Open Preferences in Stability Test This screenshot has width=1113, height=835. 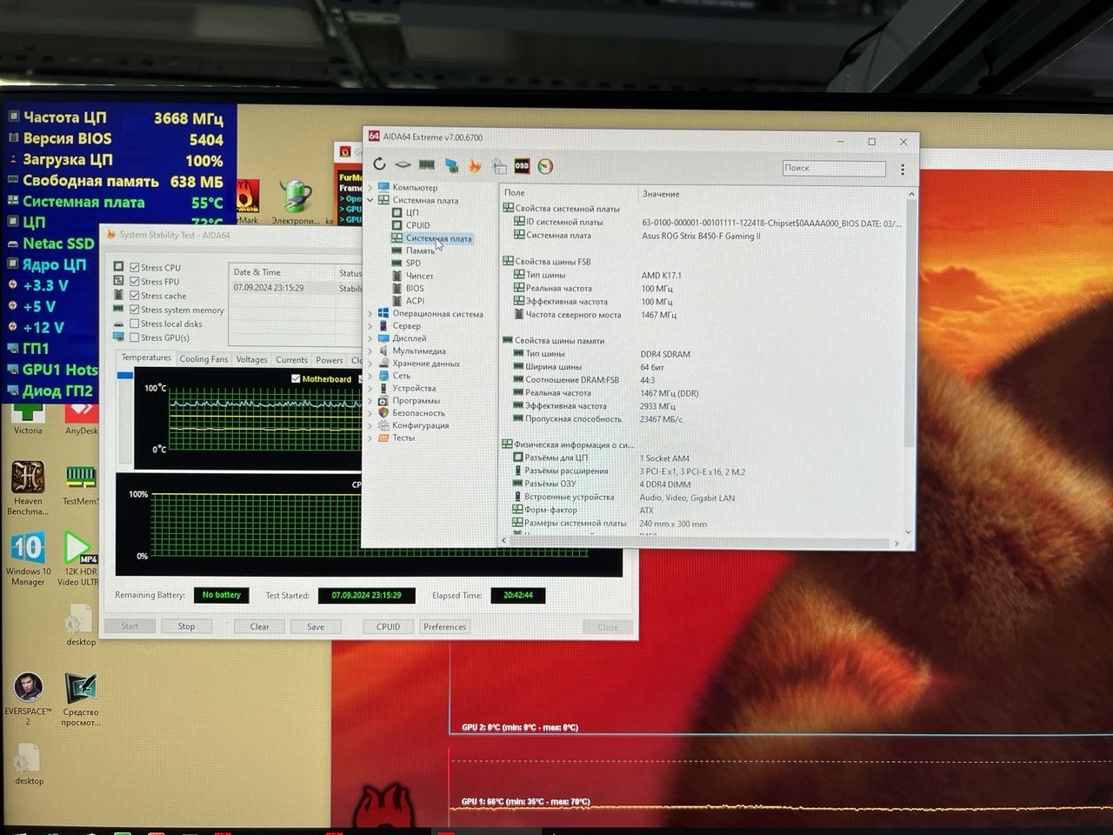(444, 626)
